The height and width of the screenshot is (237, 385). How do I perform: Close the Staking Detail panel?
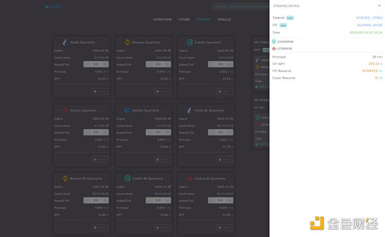click(x=379, y=6)
